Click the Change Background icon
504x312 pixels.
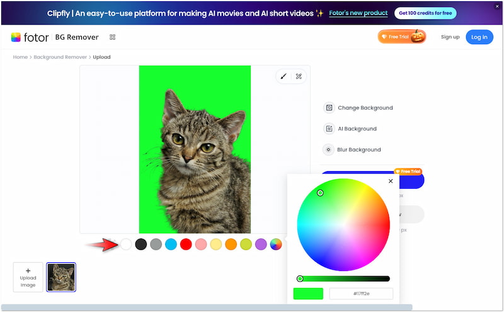click(328, 108)
